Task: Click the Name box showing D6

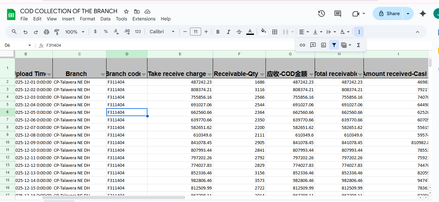Action: pos(13,45)
